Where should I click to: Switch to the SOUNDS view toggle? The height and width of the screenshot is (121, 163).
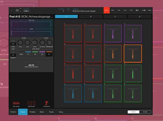pyautogui.click(x=145, y=112)
